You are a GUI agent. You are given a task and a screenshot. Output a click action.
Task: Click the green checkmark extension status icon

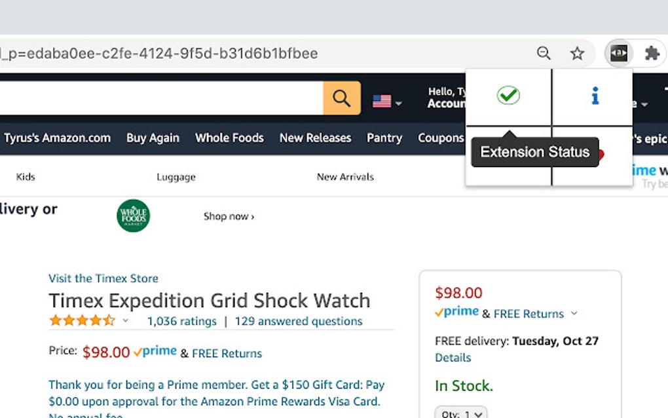(x=508, y=96)
